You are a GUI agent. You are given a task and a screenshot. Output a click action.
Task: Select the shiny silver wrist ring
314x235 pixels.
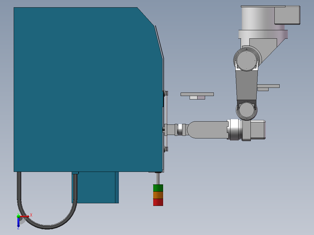[235, 130]
